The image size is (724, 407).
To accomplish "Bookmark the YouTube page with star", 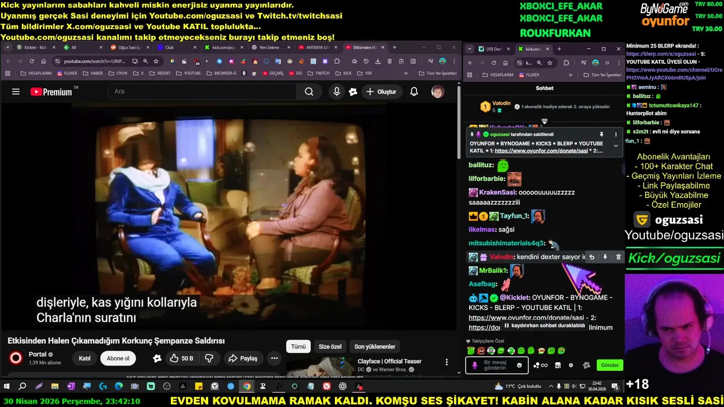I will coord(156,61).
